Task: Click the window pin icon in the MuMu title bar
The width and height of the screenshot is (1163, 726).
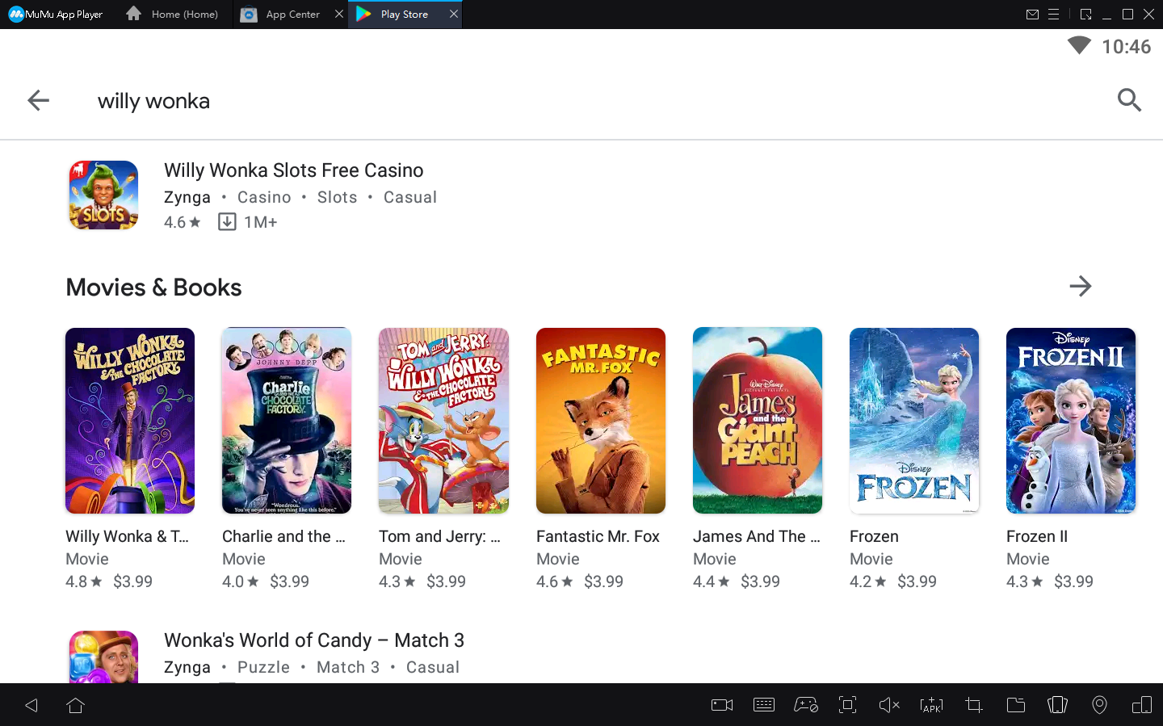Action: (1085, 15)
